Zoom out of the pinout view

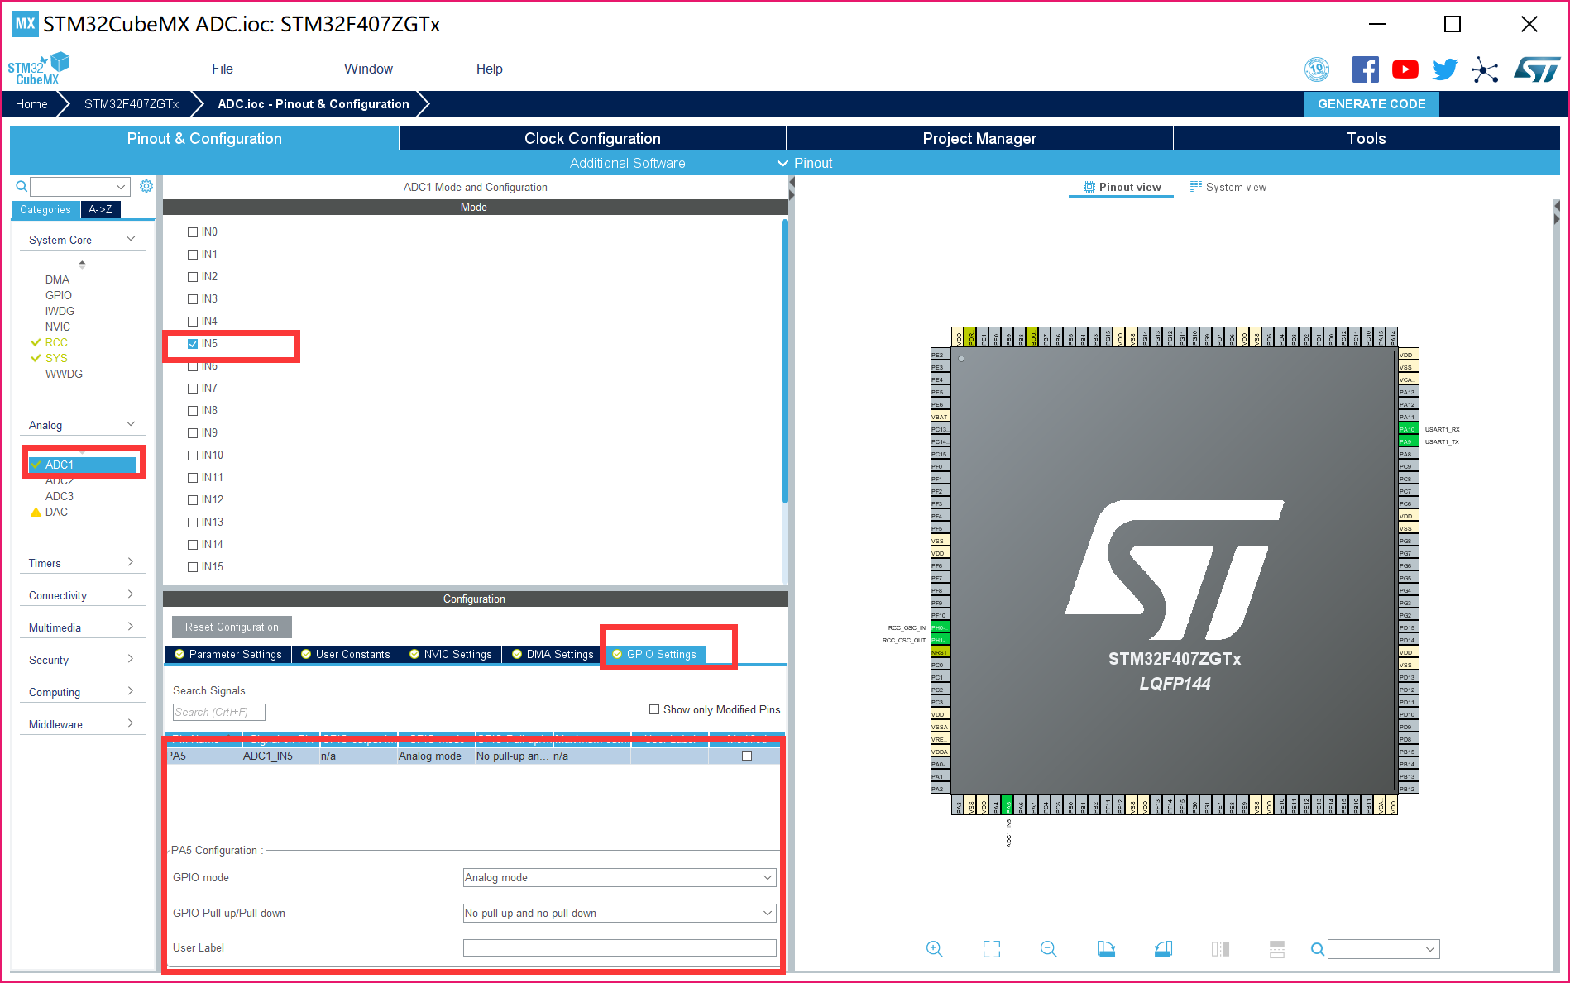(x=1048, y=949)
